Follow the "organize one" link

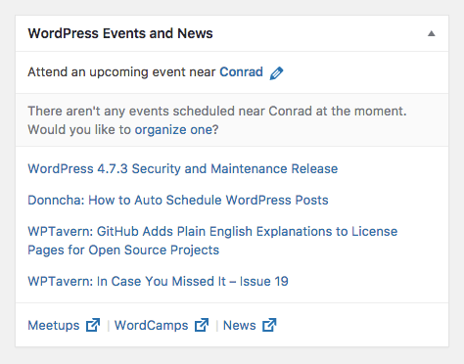click(174, 130)
